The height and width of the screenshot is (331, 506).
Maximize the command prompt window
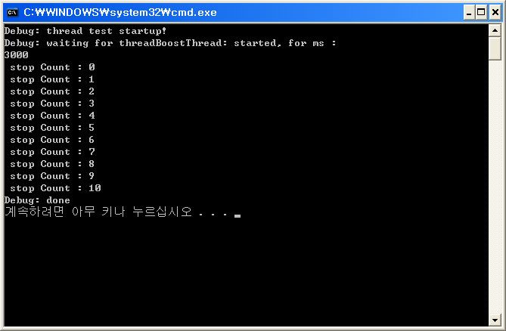[x=481, y=13]
